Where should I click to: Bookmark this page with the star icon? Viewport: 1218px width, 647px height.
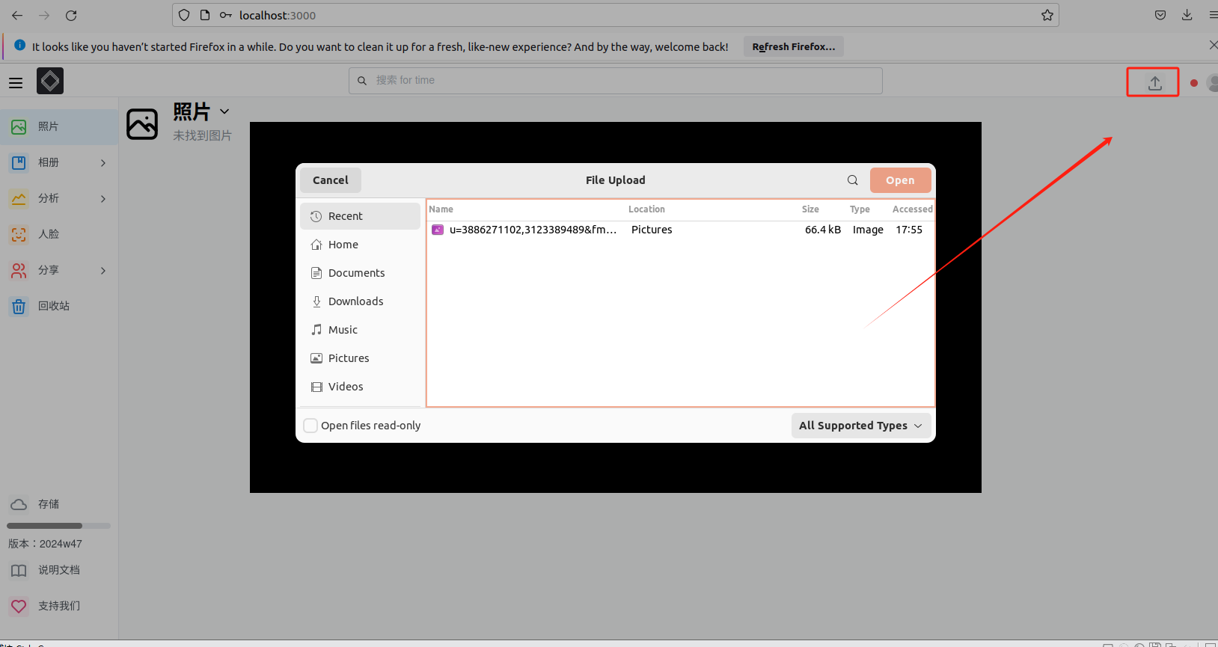[1047, 15]
